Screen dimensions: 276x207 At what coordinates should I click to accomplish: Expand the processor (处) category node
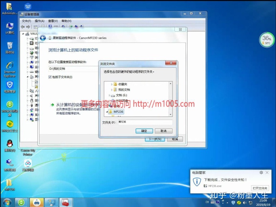28,43
